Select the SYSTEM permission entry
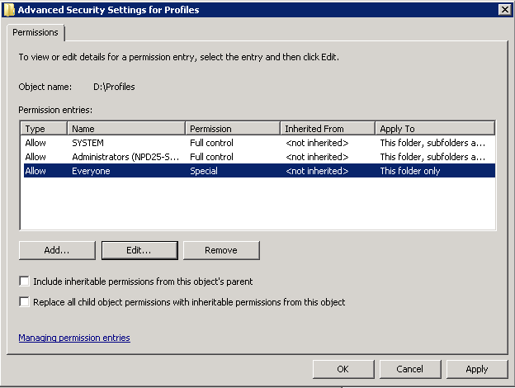This screenshot has width=515, height=388. [259, 143]
